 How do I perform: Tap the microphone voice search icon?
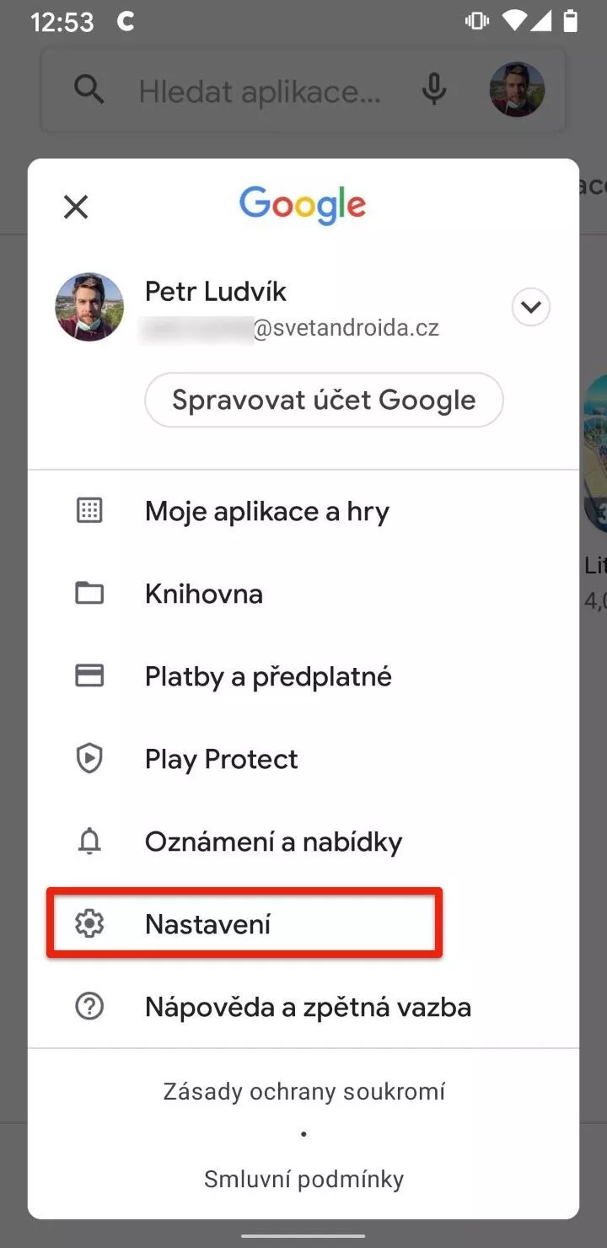[x=434, y=89]
